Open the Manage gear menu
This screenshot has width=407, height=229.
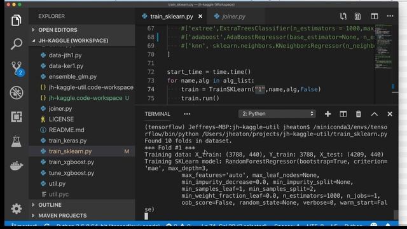tap(17, 209)
